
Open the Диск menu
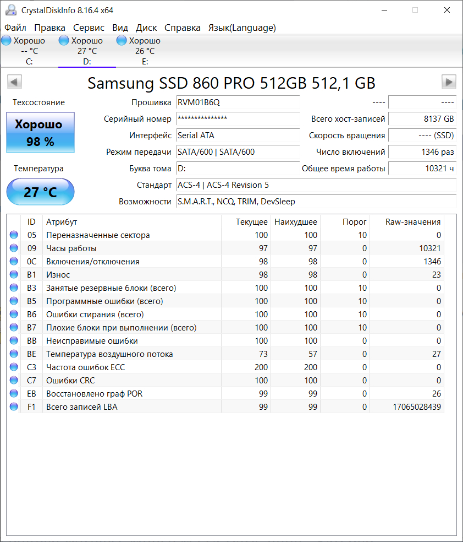pyautogui.click(x=146, y=28)
